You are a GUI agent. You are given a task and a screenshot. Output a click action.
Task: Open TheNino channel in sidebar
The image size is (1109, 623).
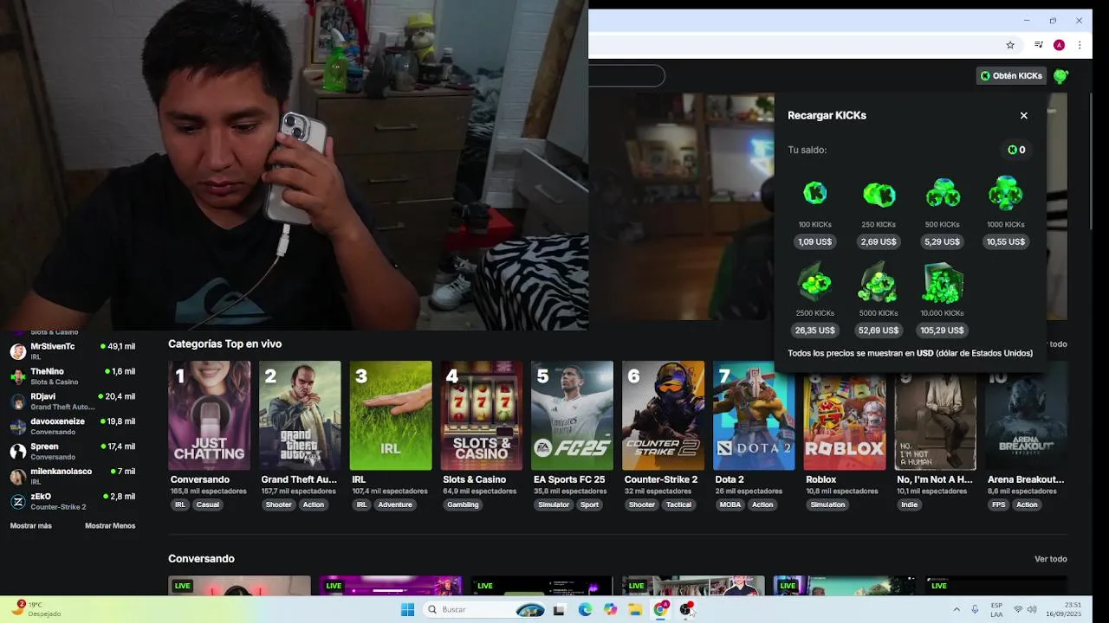[x=73, y=376]
